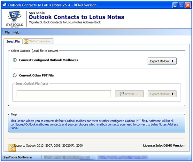Click the folder icon on the Browse button

122,94
